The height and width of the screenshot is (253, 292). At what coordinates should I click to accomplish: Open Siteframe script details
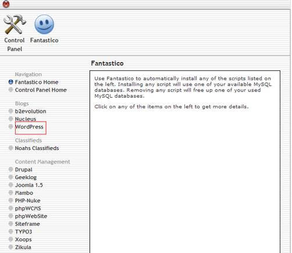(x=27, y=224)
